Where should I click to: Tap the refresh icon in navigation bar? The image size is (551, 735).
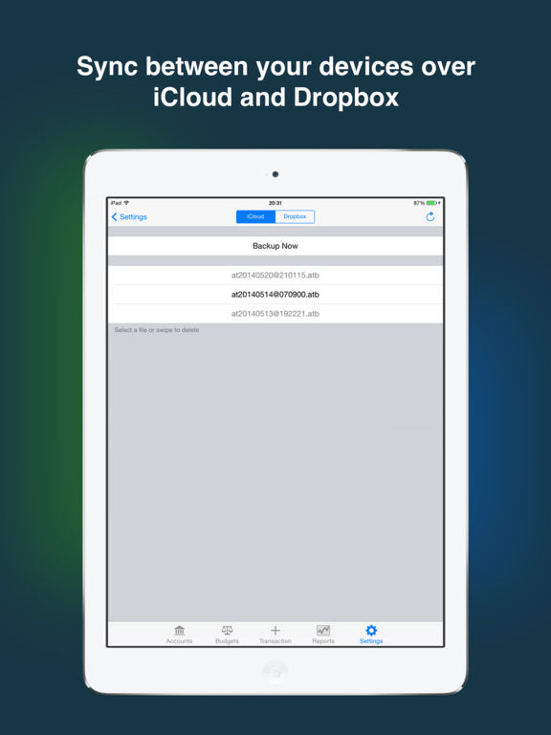(430, 216)
